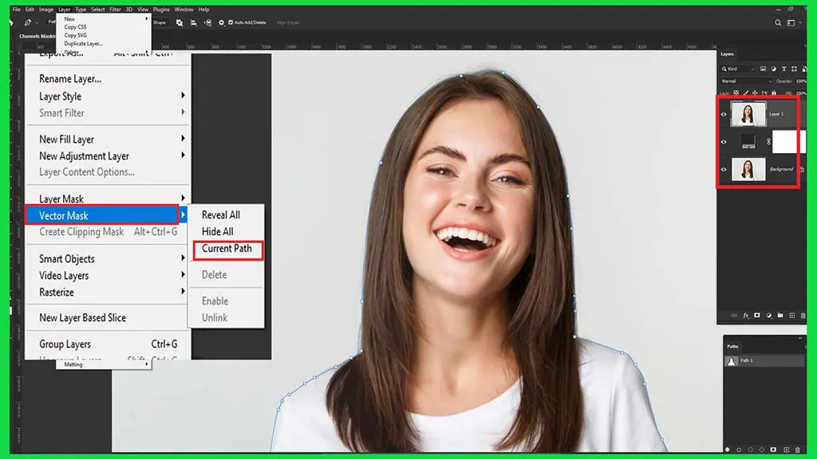The width and height of the screenshot is (817, 459).
Task: Expand the Video Layers submenu
Action: [183, 275]
